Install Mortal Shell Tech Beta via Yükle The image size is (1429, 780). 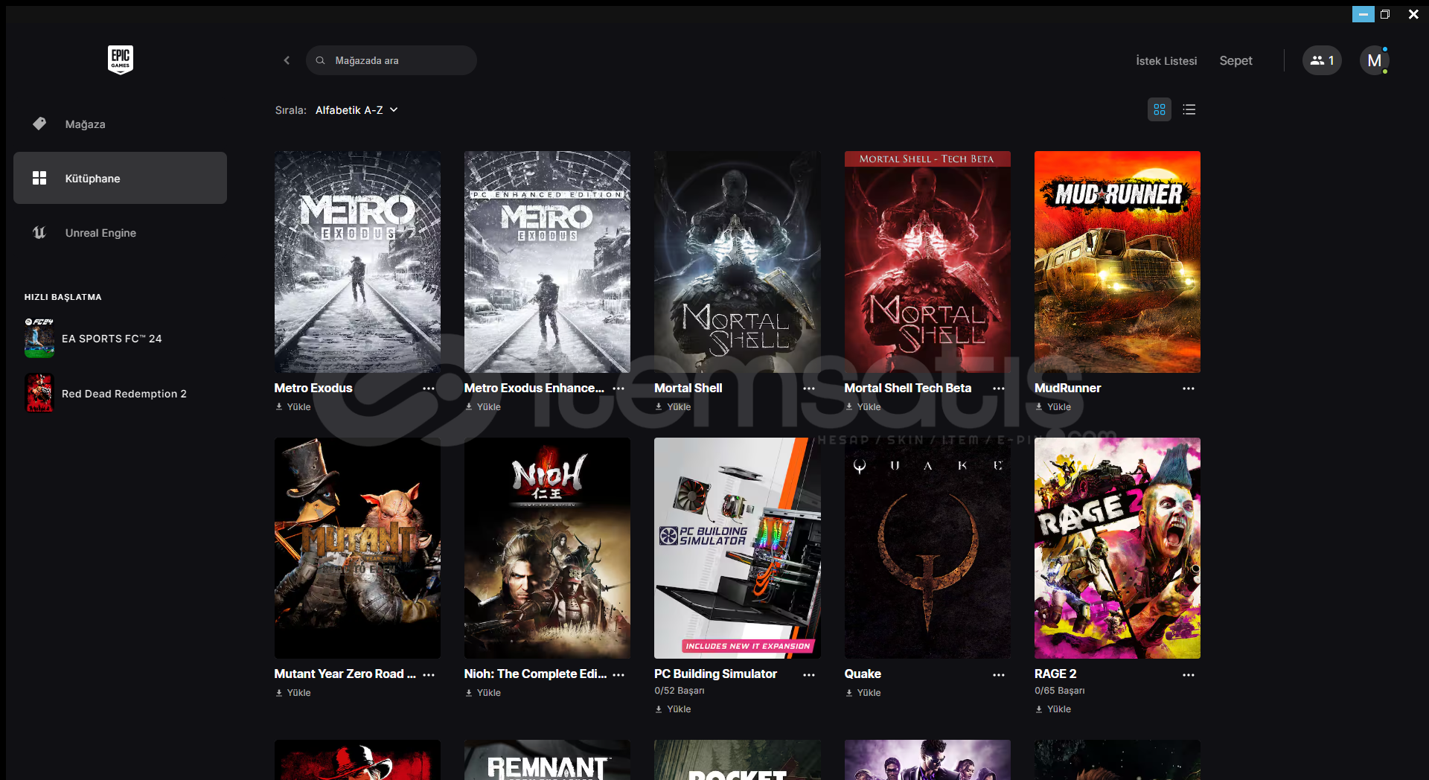pyautogui.click(x=863, y=407)
